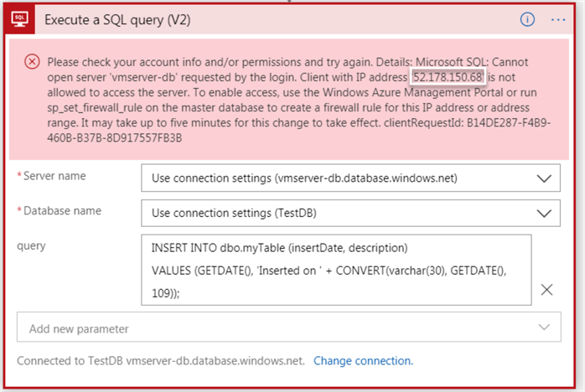This screenshot has width=585, height=392.
Task: Click inside the query text box
Action: 335,270
